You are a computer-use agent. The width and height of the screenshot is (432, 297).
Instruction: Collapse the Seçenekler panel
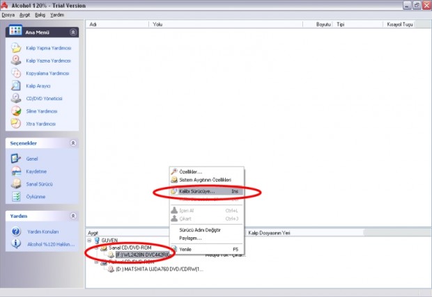click(x=73, y=143)
